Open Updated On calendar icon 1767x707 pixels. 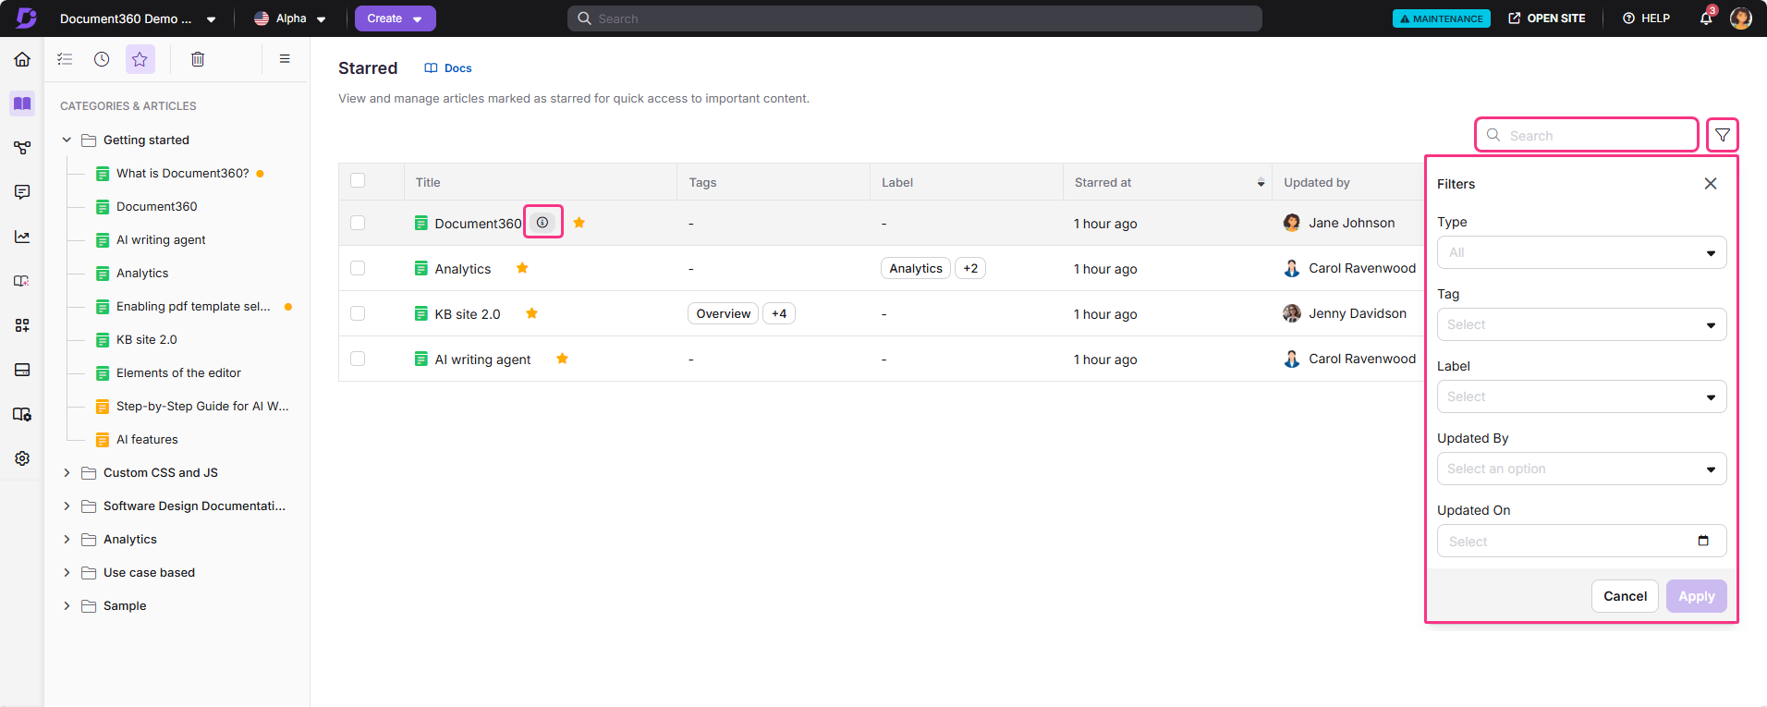[1703, 541]
